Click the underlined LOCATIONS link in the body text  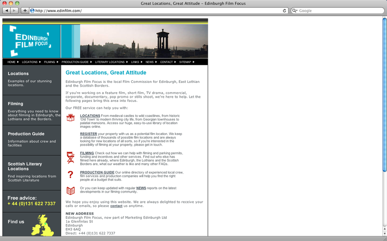click(x=90, y=116)
